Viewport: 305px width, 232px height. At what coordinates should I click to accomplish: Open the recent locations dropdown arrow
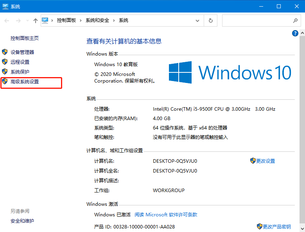27,20
